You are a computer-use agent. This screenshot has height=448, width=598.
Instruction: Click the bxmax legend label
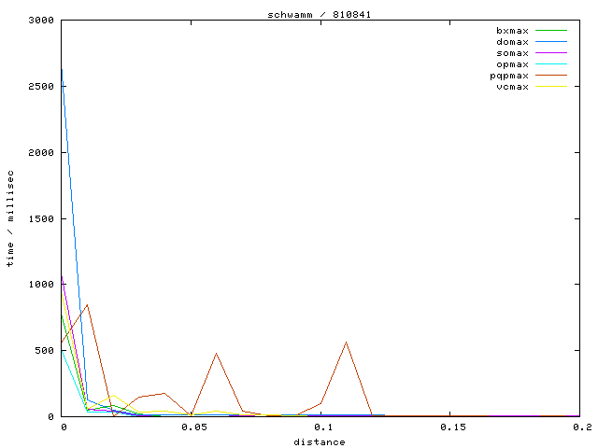click(512, 31)
